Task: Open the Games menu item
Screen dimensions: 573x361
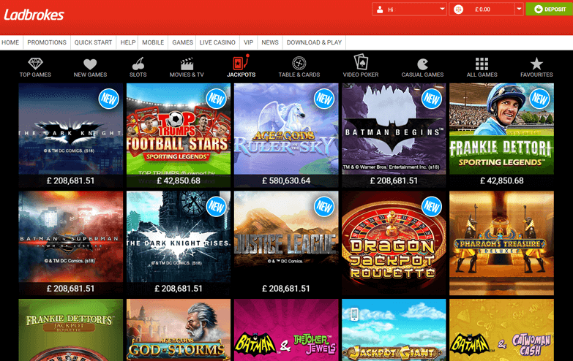Action: click(182, 42)
